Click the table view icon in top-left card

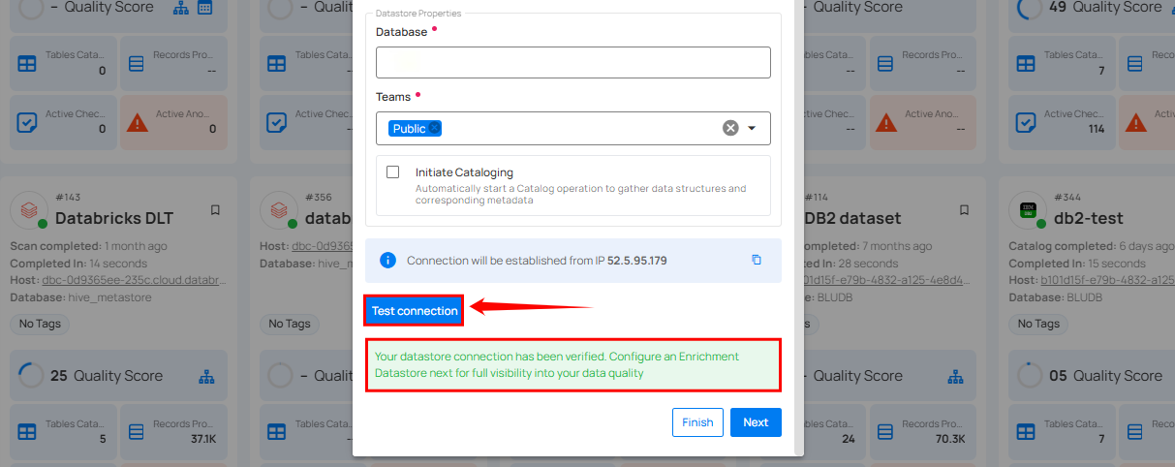(204, 8)
